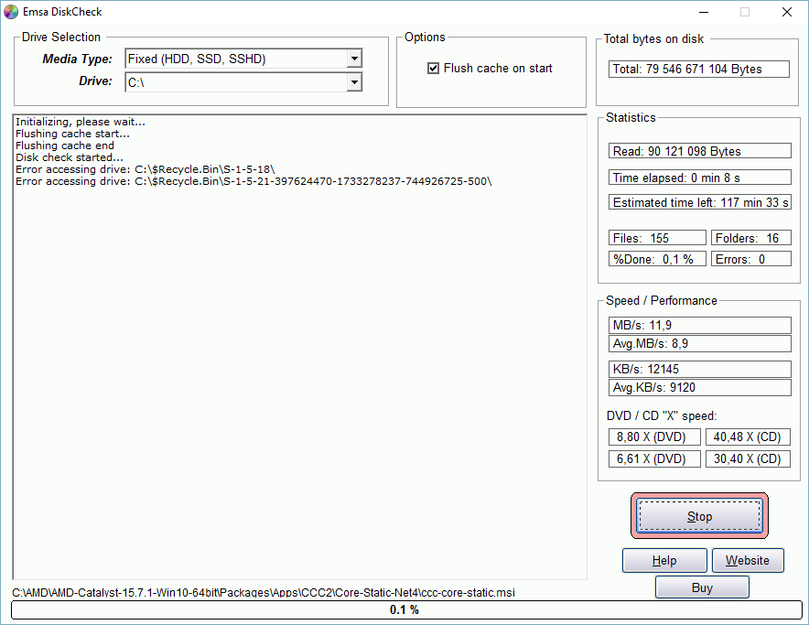
Task: Click the DVD / CD "X" speed label
Action: [662, 416]
